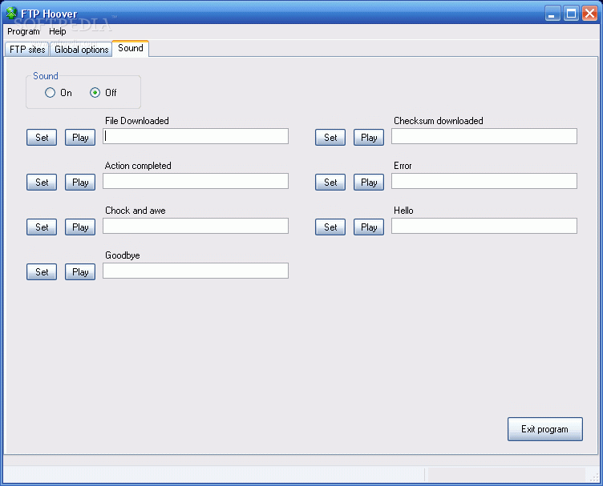
Task: Focus the Checksum downloaded path field
Action: pyautogui.click(x=484, y=136)
